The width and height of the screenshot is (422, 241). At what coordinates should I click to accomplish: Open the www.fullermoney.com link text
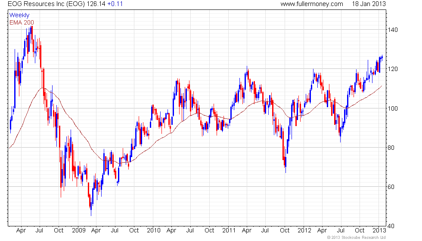(312, 4)
